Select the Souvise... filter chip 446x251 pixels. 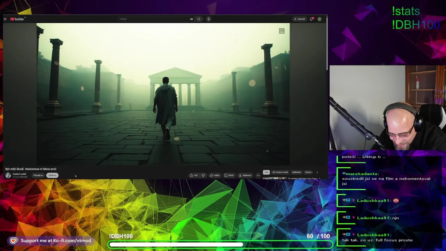[309, 172]
